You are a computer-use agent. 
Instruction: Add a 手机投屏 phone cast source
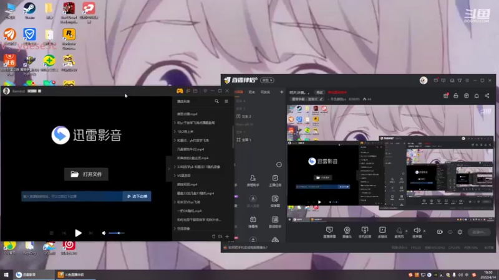pos(365,232)
